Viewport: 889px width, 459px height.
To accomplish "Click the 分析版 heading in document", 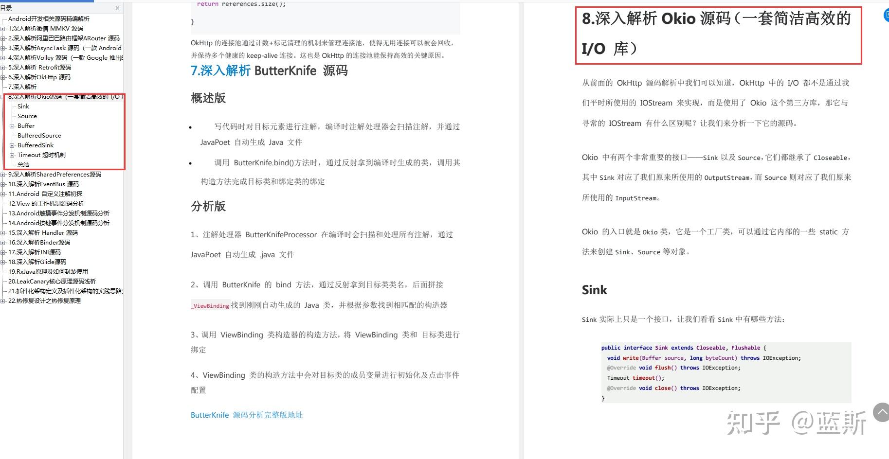I will (x=208, y=206).
